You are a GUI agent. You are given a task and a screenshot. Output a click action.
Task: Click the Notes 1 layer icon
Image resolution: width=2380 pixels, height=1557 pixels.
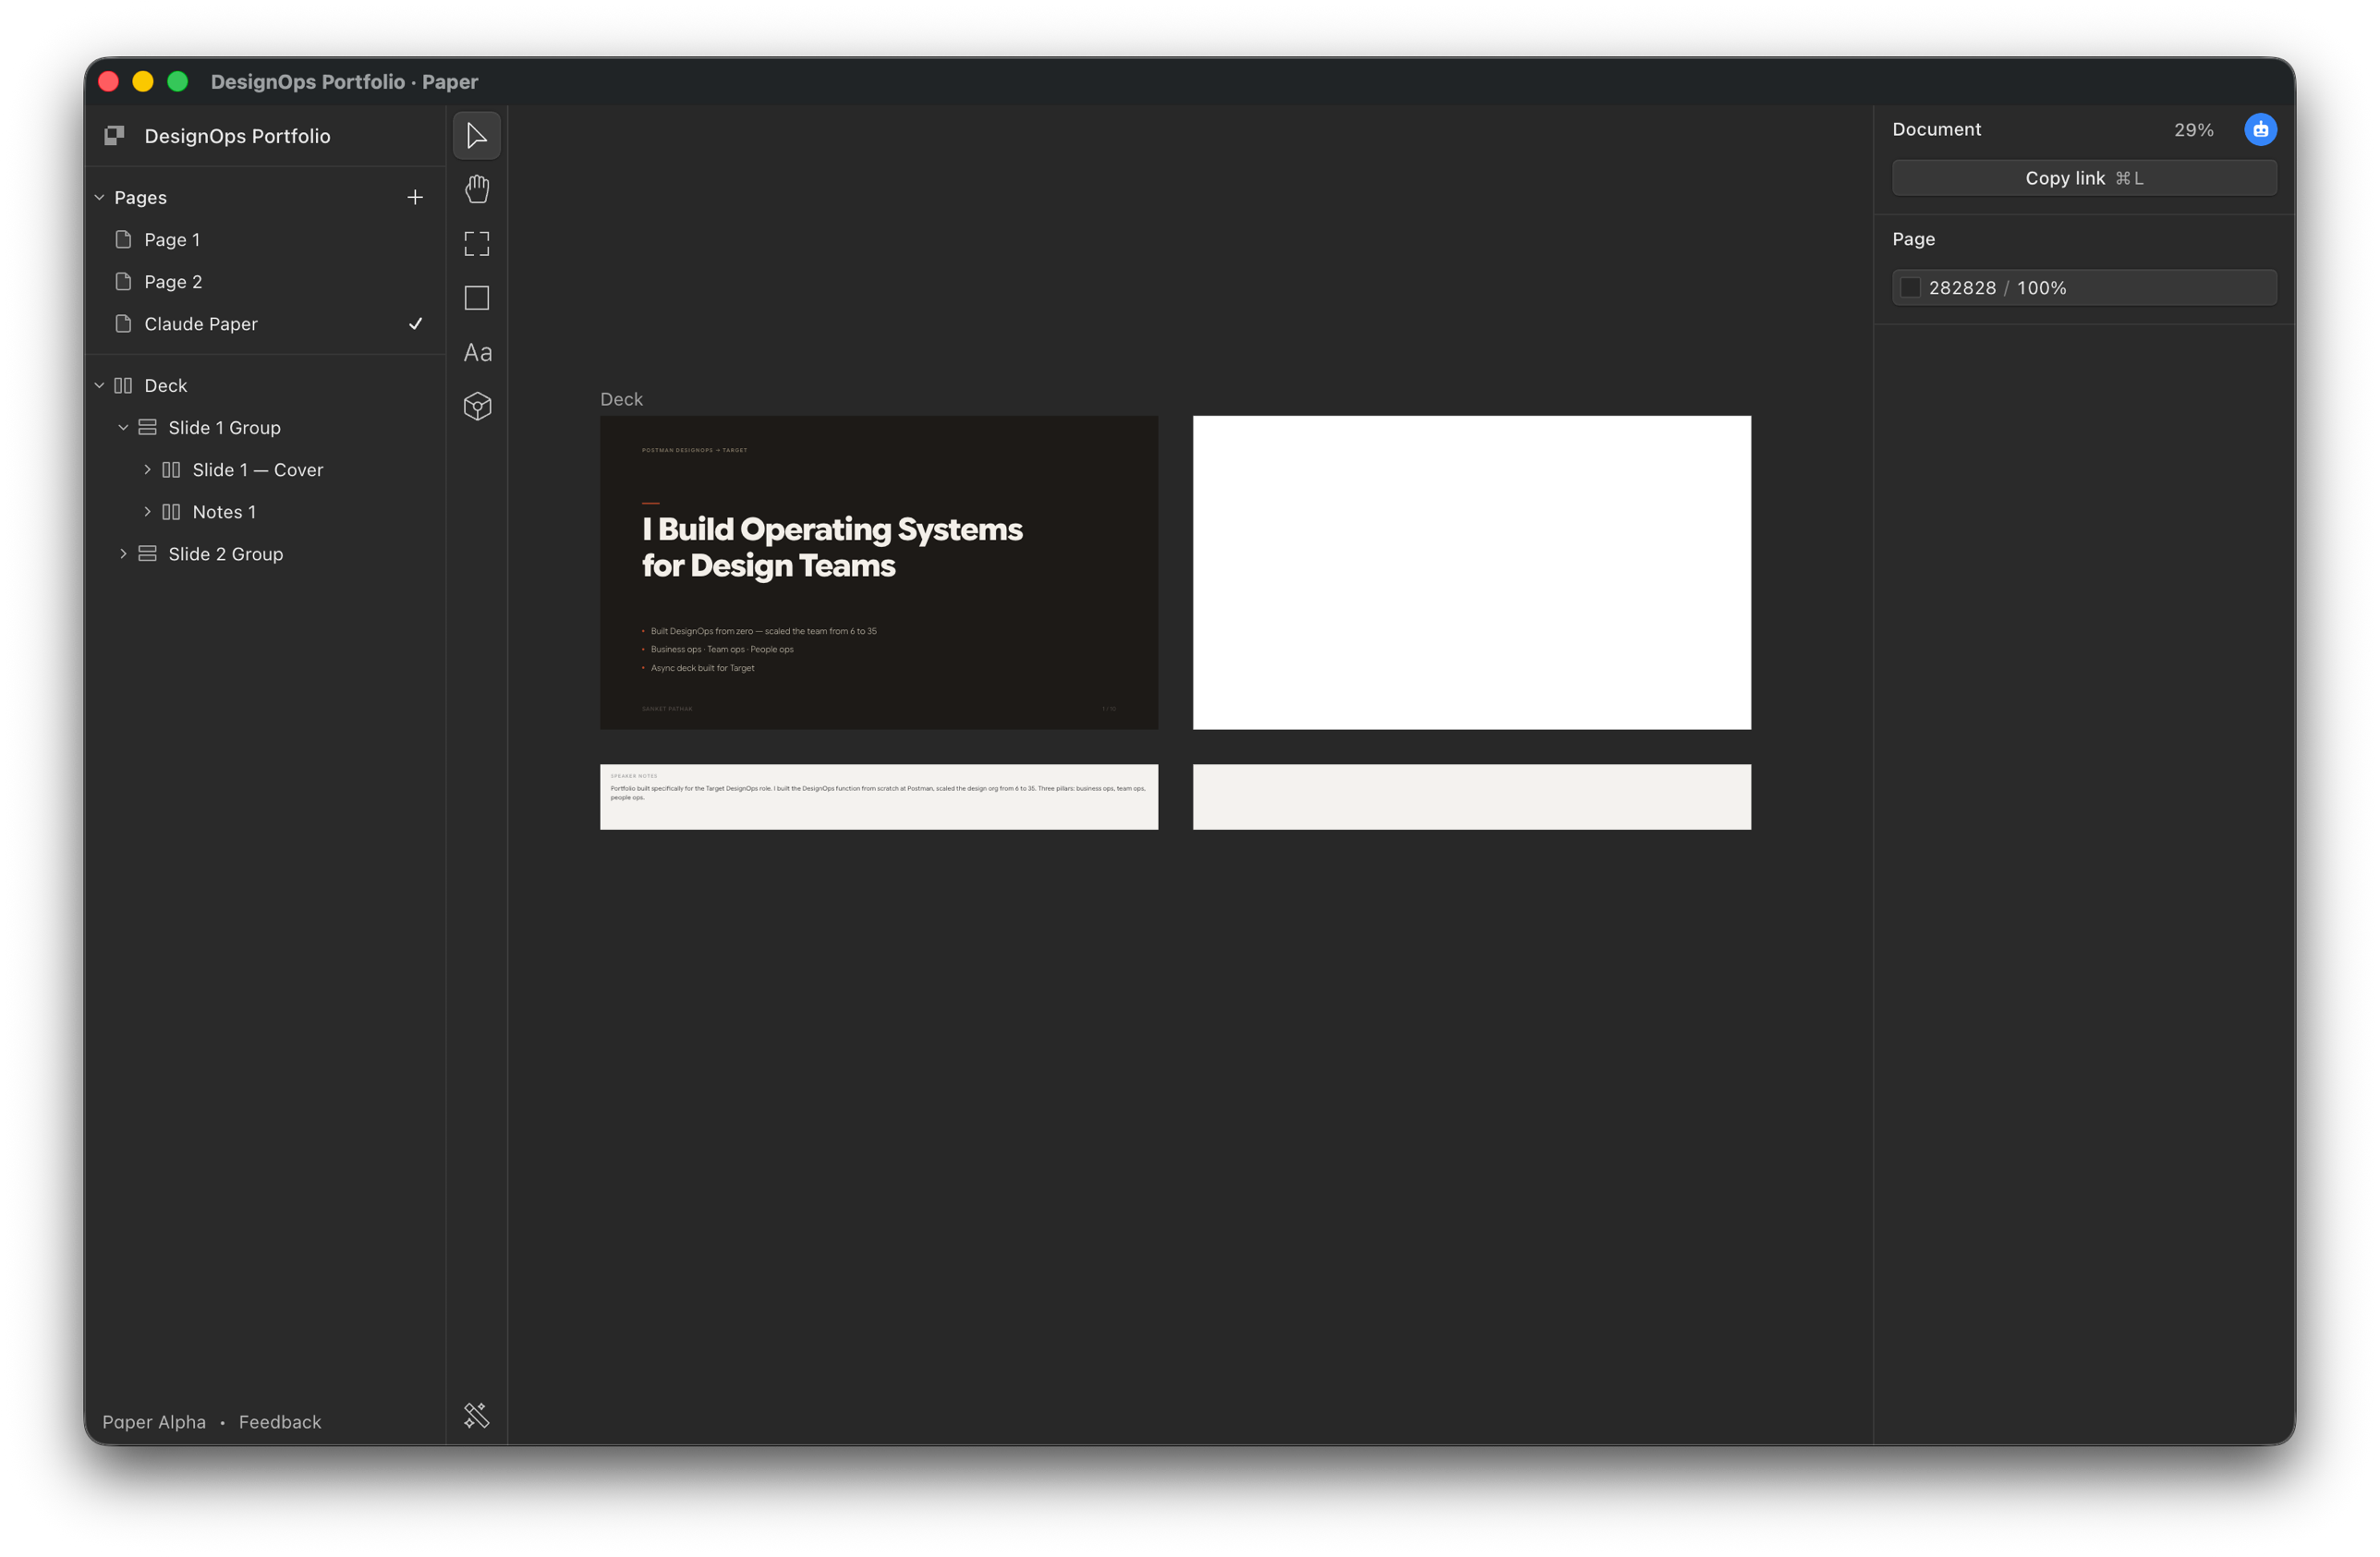(171, 512)
